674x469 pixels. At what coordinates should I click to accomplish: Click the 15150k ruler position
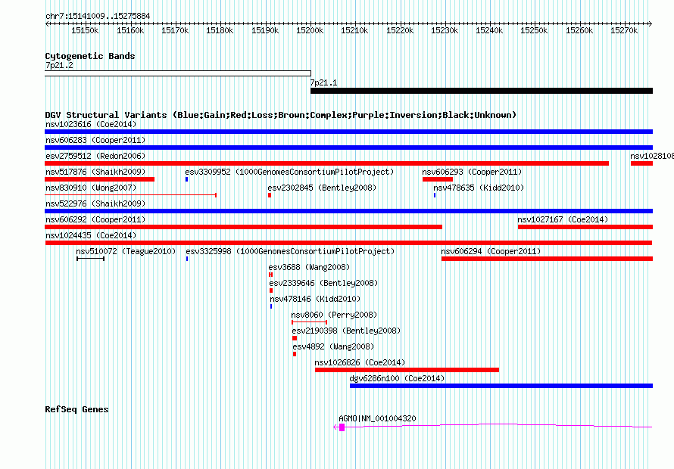85,30
